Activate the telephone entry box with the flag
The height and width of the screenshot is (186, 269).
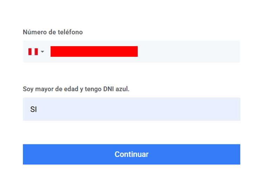pos(132,51)
